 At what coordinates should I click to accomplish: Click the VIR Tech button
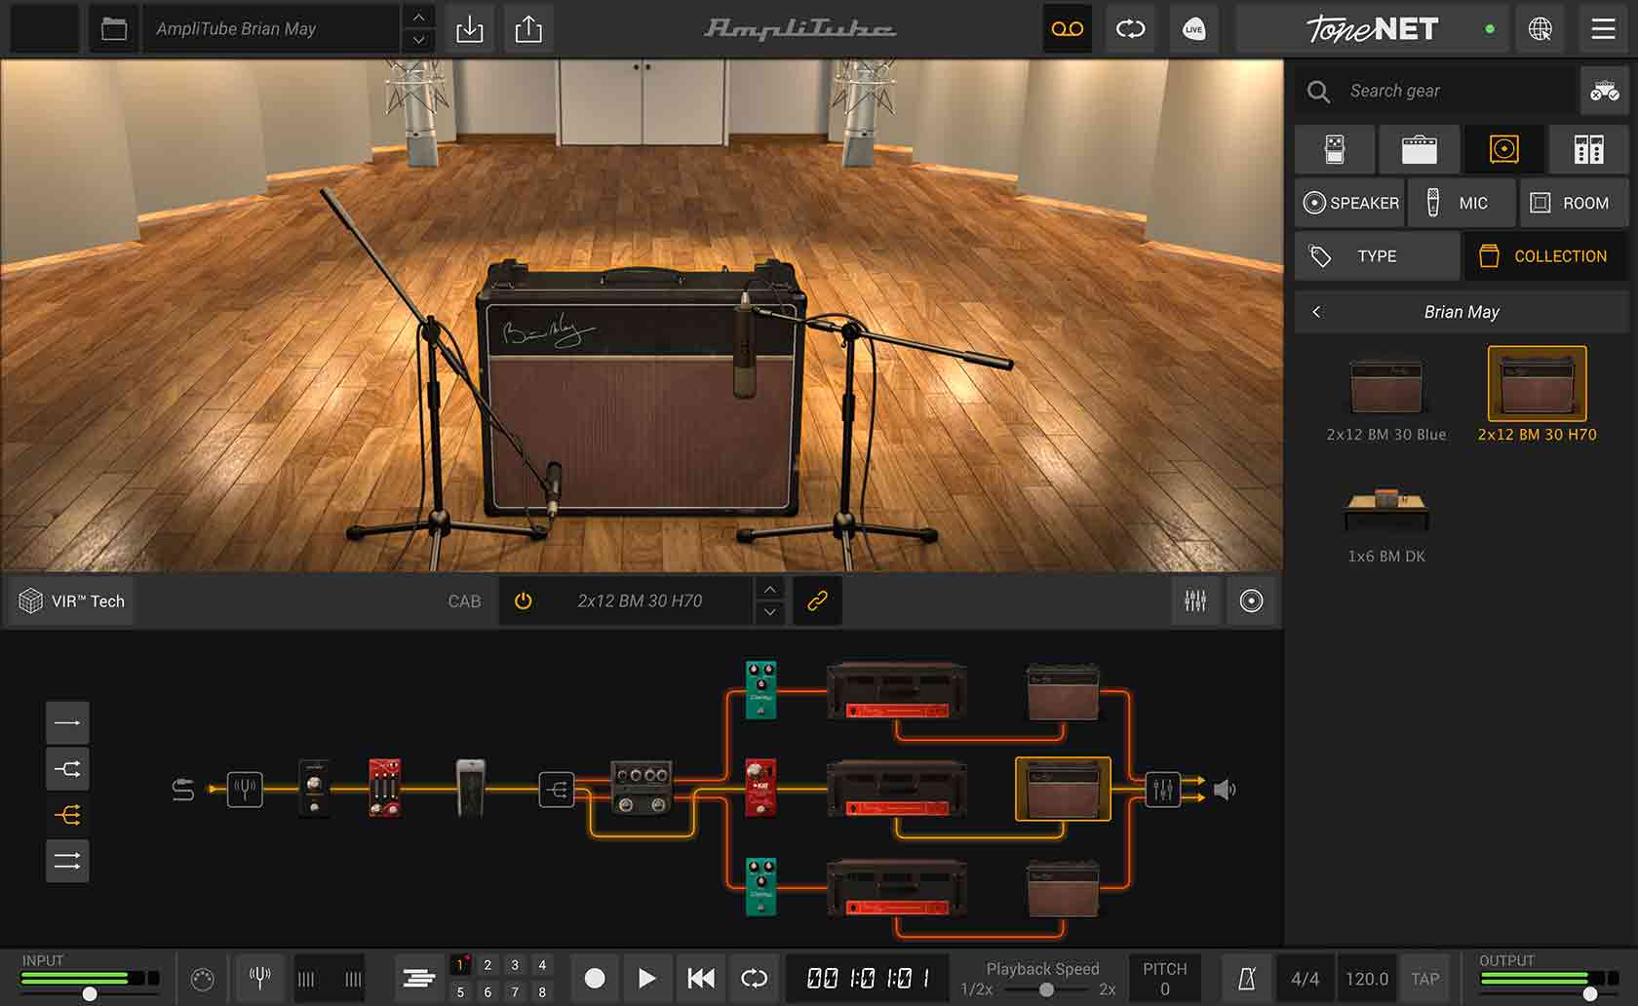[x=73, y=600]
